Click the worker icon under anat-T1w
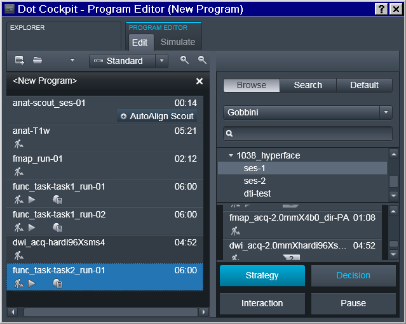This screenshot has height=324, width=406. coord(18,144)
